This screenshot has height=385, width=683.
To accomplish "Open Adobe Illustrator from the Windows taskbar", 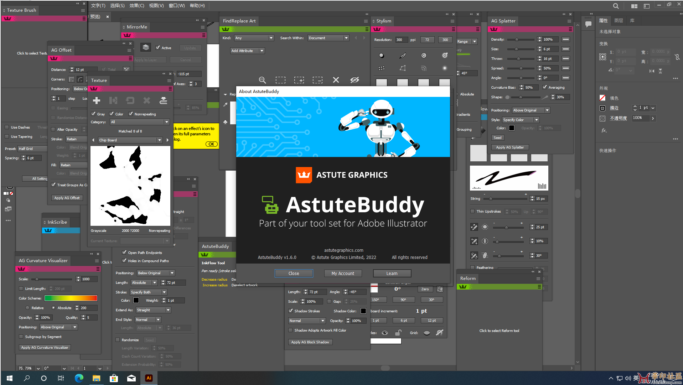I will tap(149, 378).
